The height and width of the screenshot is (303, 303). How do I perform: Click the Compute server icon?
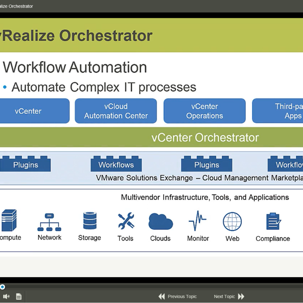[x=9, y=221]
